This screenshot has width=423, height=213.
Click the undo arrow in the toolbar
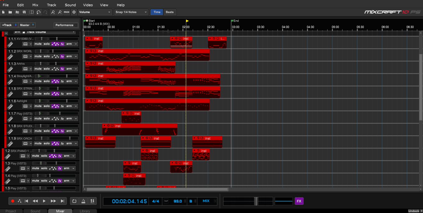(38, 12)
